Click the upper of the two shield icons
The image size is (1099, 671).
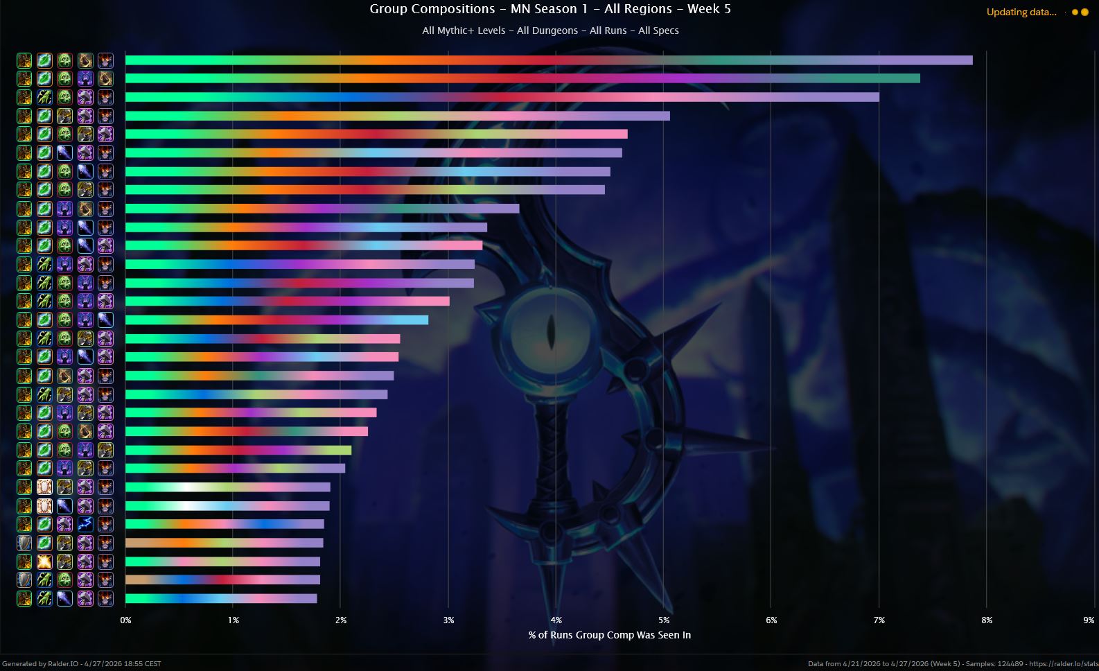[x=24, y=543]
